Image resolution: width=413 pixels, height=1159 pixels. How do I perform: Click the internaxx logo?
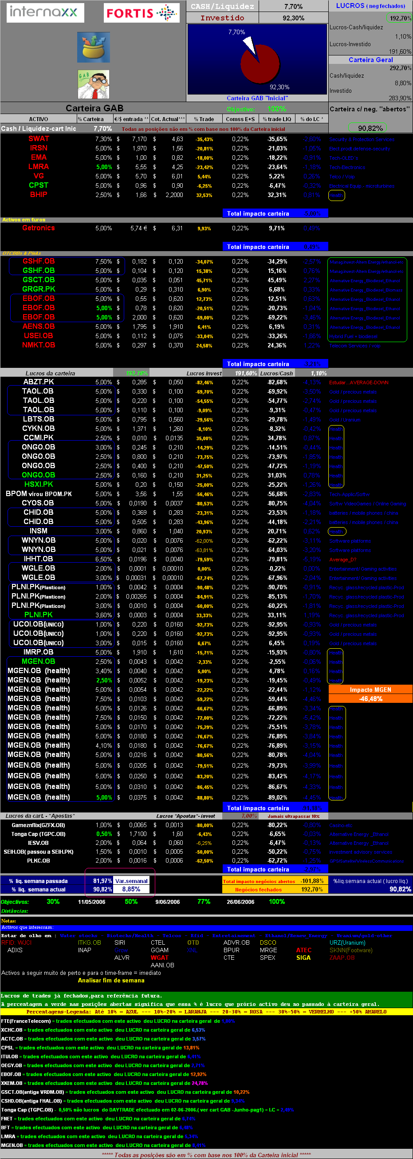(45, 12)
